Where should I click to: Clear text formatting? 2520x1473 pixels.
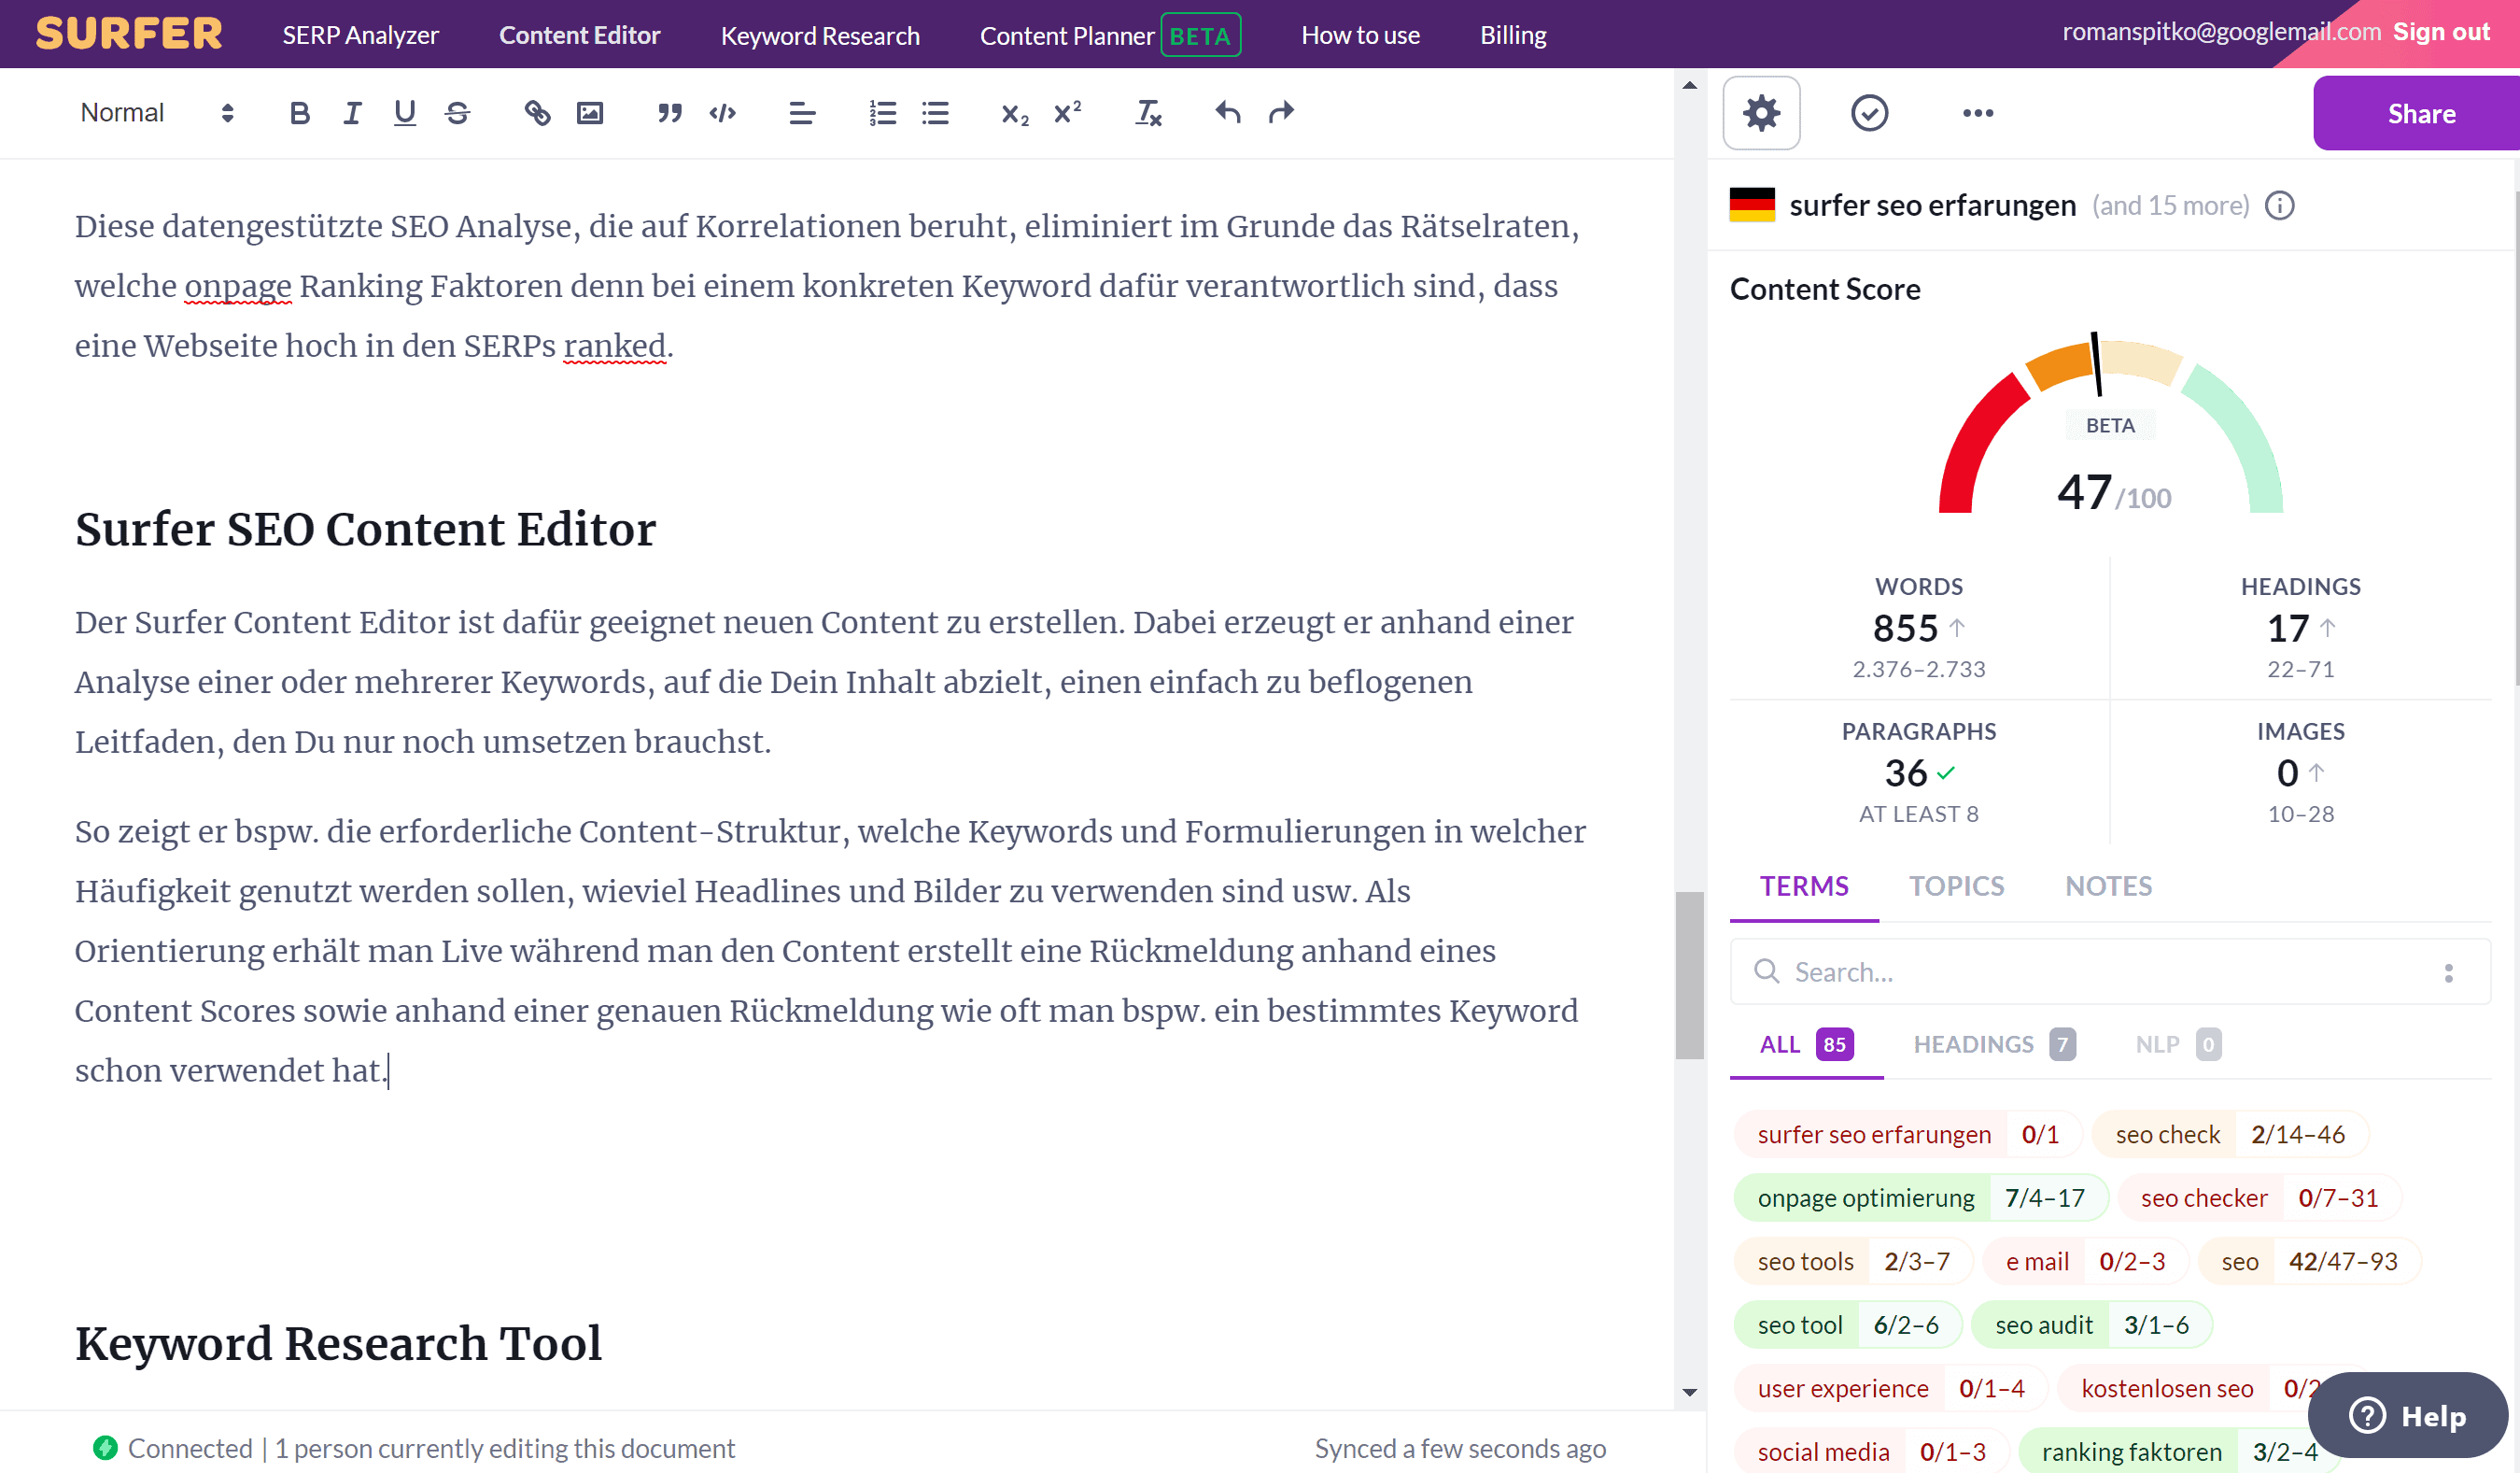[x=1148, y=113]
